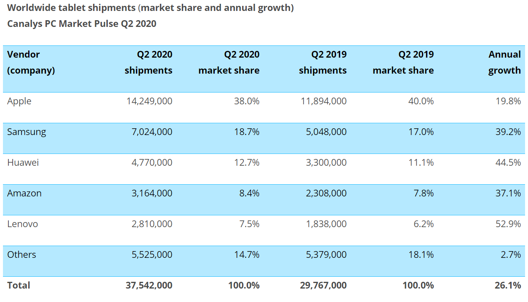Select the Amazon row label
The image size is (528, 302).
(x=24, y=193)
